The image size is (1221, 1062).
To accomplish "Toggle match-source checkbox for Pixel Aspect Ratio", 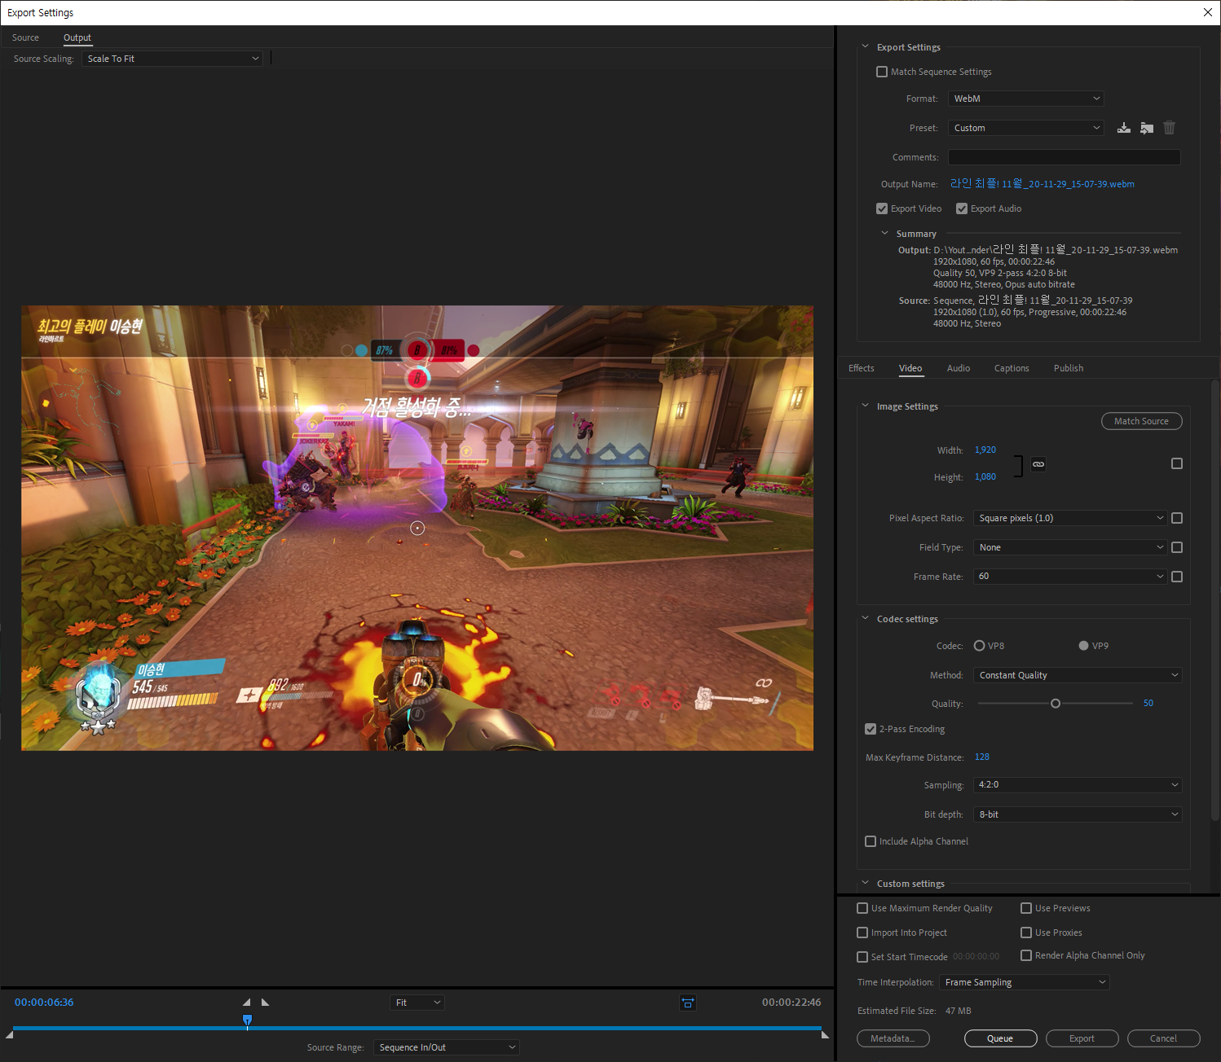I will pos(1177,518).
